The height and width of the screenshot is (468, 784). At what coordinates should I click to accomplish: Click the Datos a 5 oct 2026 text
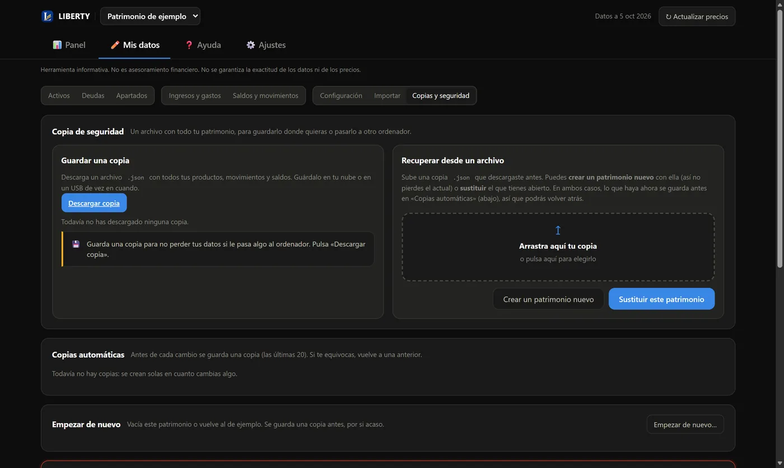(623, 16)
